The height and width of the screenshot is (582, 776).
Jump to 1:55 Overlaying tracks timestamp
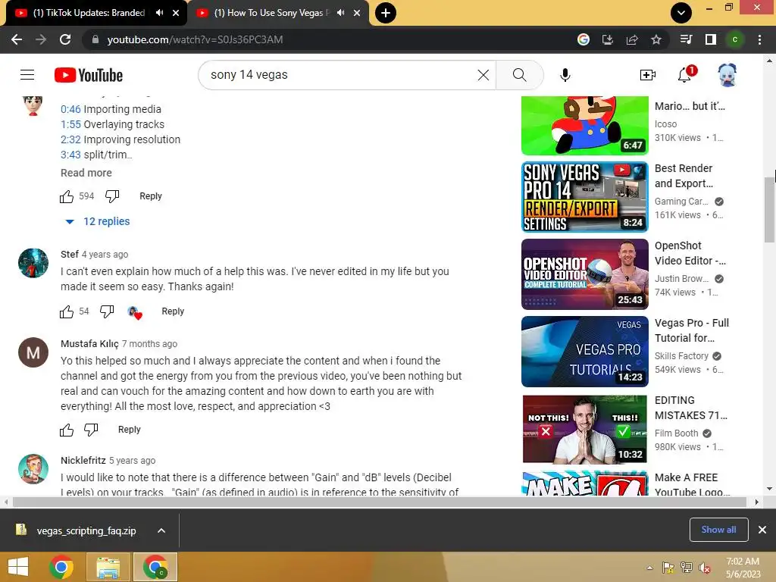(x=70, y=124)
